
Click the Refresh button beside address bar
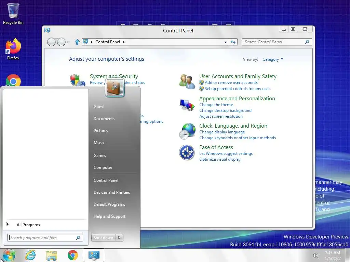[233, 42]
